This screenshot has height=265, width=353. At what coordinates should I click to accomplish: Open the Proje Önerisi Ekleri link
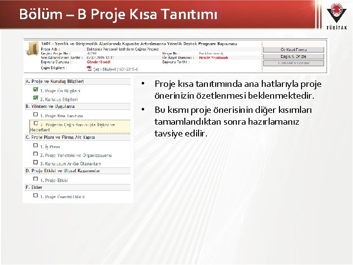(x=62, y=197)
